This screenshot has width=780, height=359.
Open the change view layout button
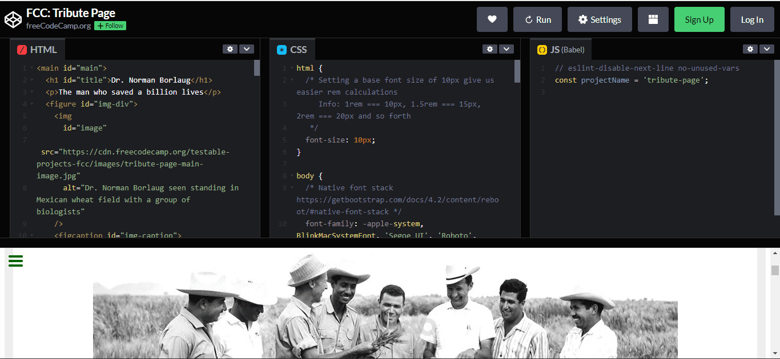pyautogui.click(x=653, y=19)
